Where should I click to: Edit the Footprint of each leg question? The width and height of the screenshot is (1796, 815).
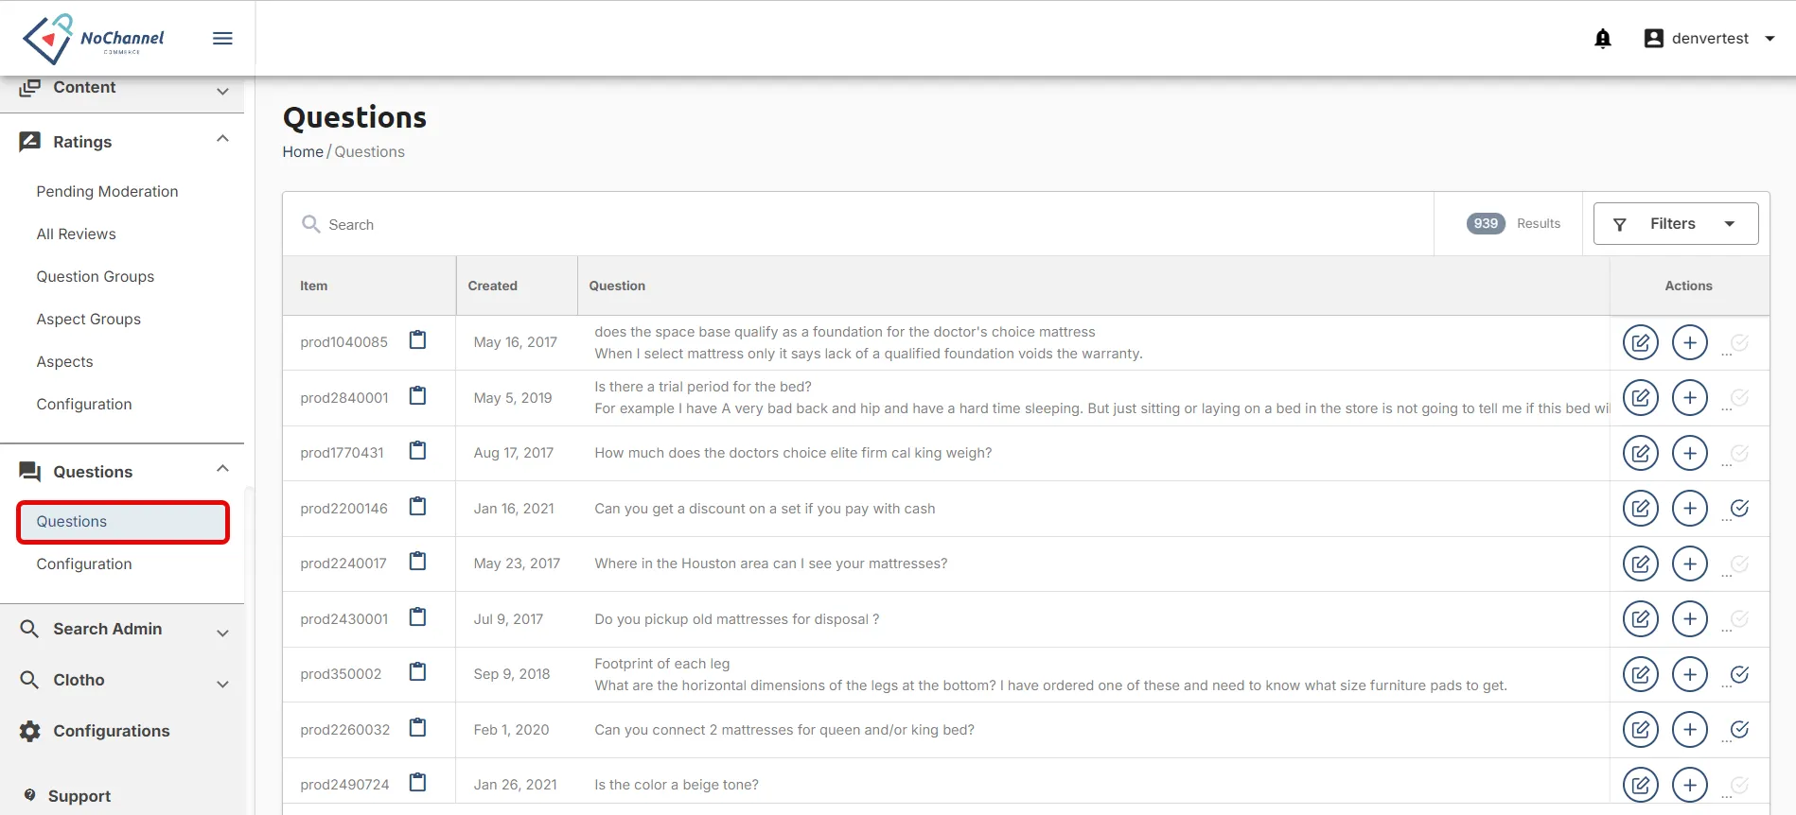[1641, 674]
